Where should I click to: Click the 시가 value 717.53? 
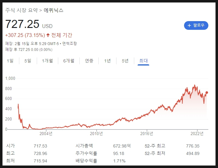[40, 146]
